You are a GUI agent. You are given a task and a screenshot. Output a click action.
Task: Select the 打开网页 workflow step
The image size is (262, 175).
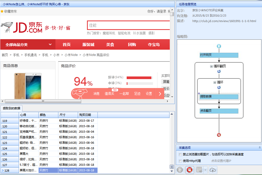click(219, 55)
